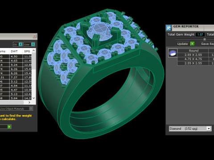Click the Gem Reporter tool icon
The image size is (214, 160).
point(169,28)
